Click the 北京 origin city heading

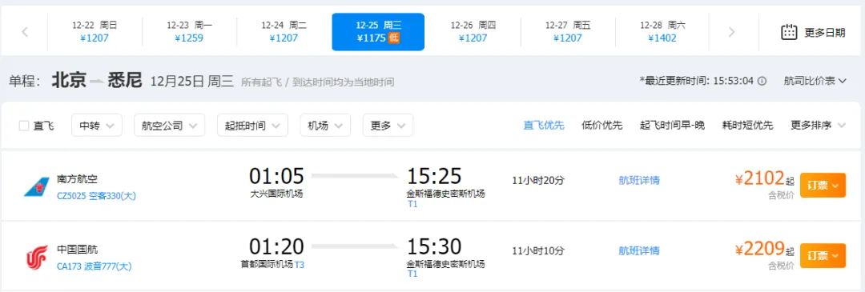click(x=69, y=81)
